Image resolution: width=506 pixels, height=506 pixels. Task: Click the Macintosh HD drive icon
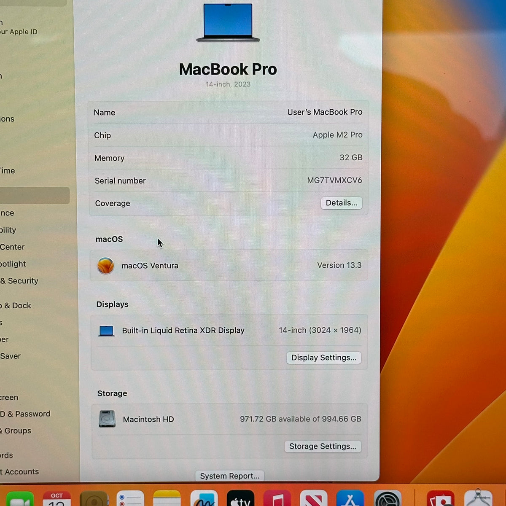point(107,419)
